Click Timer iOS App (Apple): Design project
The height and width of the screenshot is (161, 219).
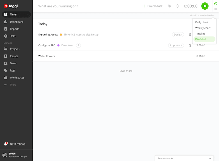point(82,35)
